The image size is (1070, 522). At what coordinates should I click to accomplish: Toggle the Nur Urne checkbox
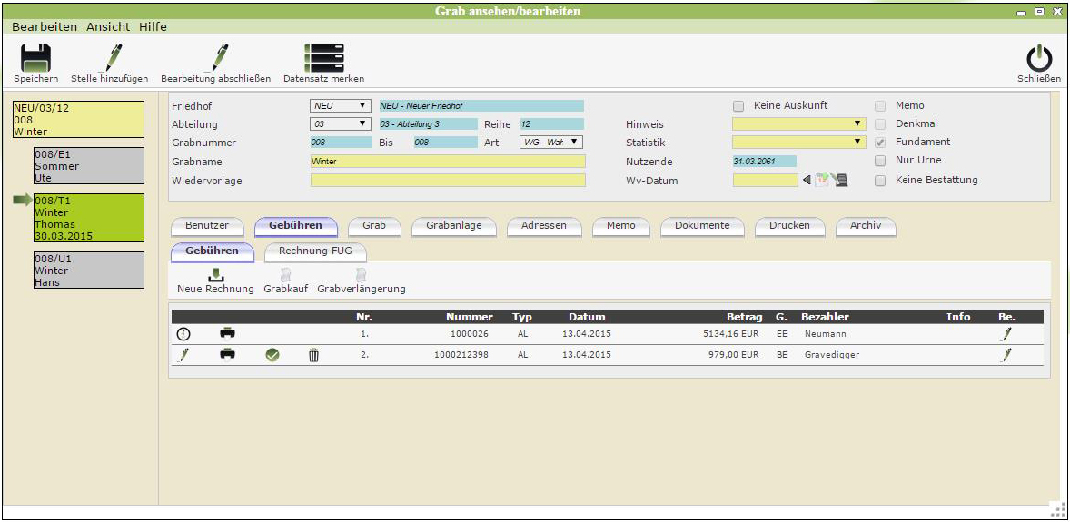(880, 161)
